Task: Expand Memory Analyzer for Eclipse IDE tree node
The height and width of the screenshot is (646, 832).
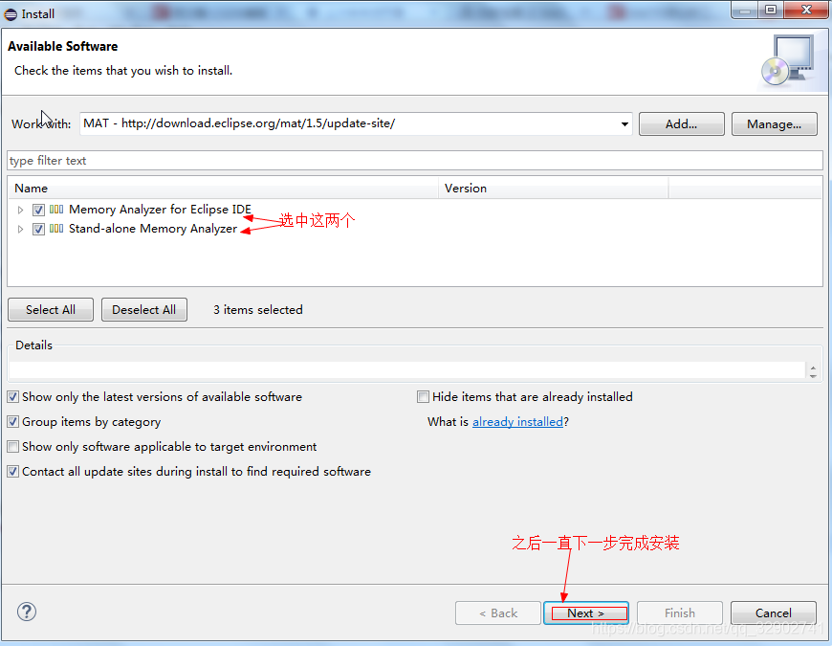Action: (20, 210)
